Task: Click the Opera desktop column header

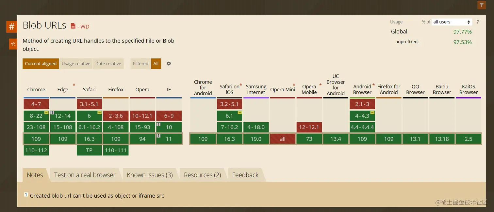Action: click(142, 90)
